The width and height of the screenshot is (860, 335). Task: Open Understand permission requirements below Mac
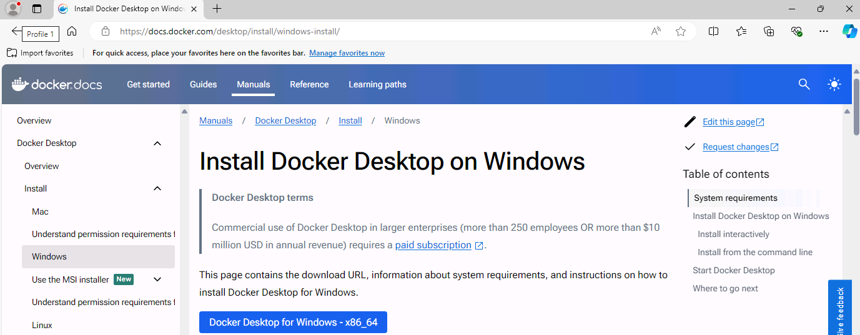click(103, 234)
